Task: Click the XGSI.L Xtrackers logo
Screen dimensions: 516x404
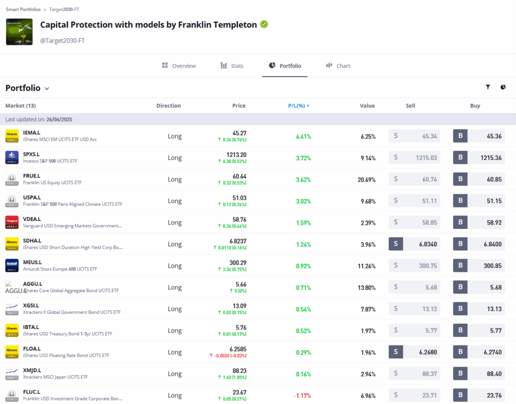Action: tap(12, 309)
